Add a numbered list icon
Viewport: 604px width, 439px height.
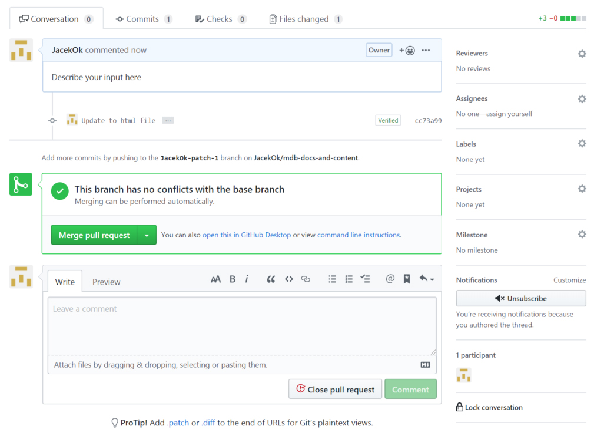coord(349,279)
